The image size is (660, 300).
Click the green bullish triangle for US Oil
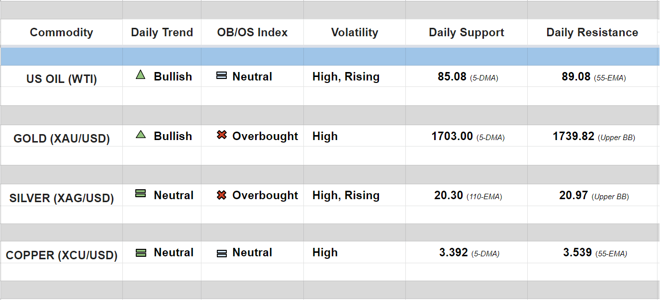(x=141, y=75)
